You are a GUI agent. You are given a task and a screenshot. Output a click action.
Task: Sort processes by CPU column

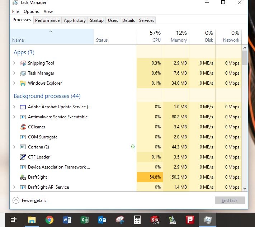[x=150, y=37]
